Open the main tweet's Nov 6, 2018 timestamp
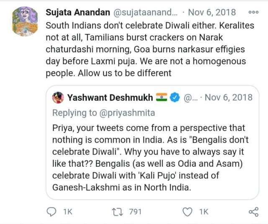 (211, 12)
